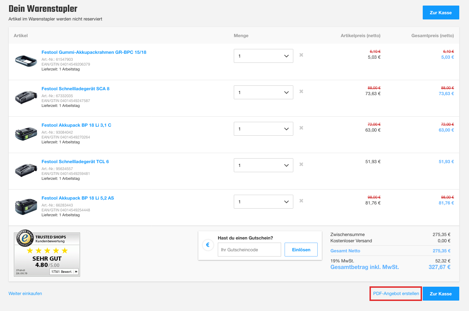The image size is (469, 311).
Task: Click the top Zur Kasse button
Action: (x=441, y=12)
